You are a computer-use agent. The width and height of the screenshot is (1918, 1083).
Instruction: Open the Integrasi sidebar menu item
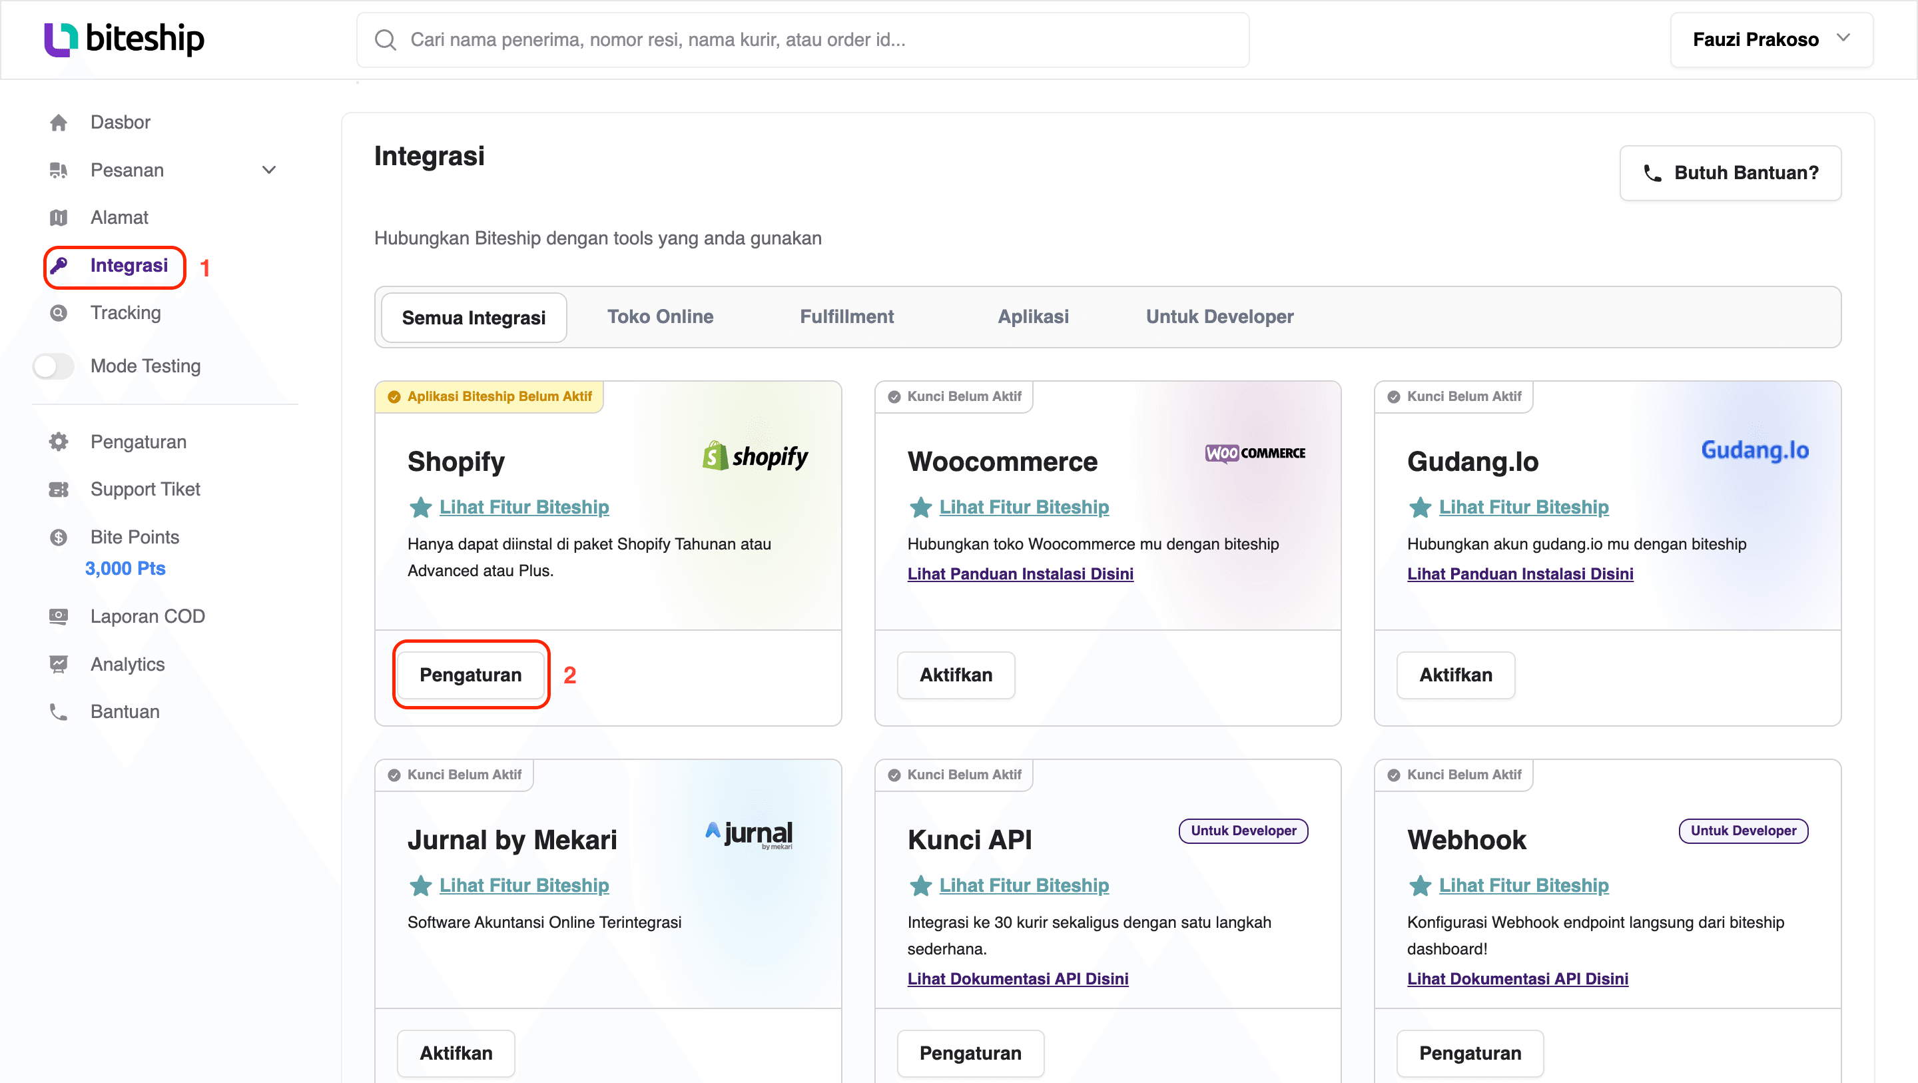(x=115, y=266)
